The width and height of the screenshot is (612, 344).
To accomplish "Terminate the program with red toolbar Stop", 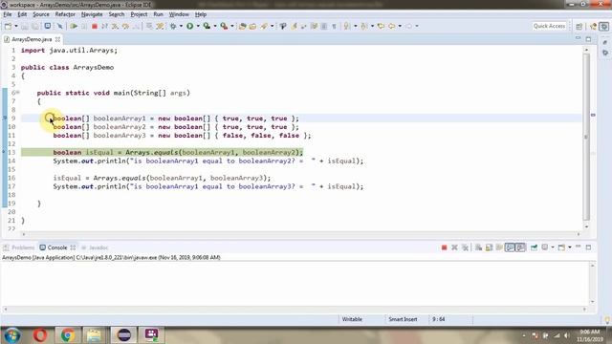I will tap(94, 26).
